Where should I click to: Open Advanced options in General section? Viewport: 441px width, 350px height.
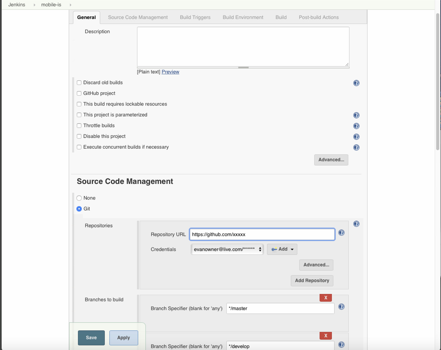pyautogui.click(x=331, y=160)
